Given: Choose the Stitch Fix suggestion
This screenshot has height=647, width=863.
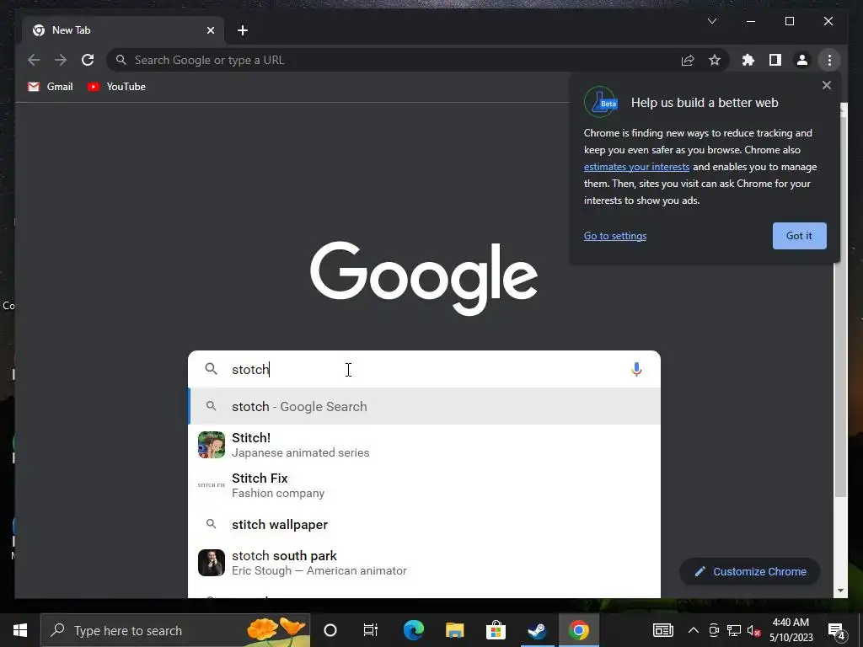Looking at the screenshot, I should click(425, 485).
